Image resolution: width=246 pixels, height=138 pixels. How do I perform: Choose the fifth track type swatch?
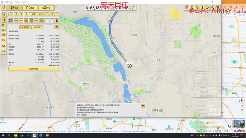31,21
